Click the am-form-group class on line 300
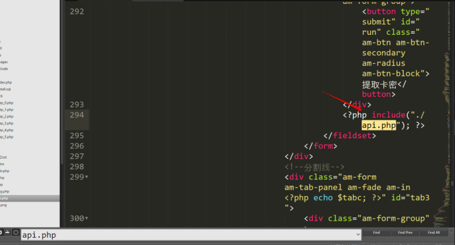 (393, 218)
